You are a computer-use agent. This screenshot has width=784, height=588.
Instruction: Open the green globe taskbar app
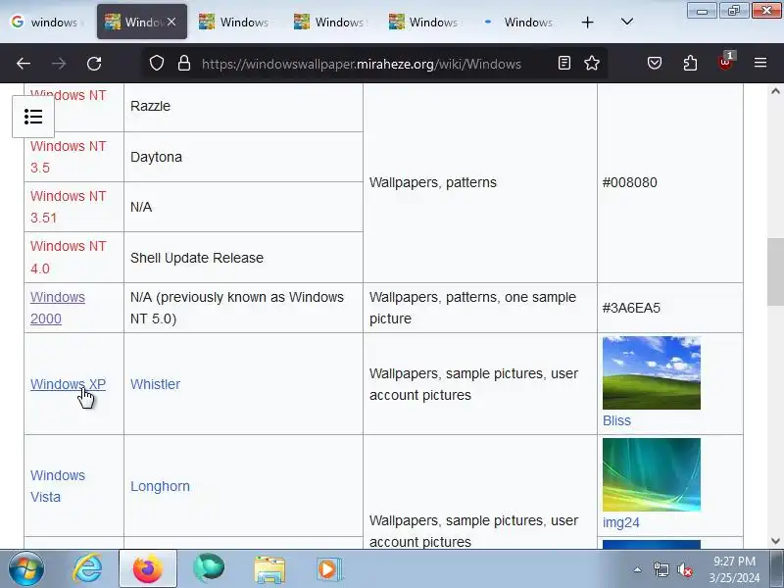(209, 568)
